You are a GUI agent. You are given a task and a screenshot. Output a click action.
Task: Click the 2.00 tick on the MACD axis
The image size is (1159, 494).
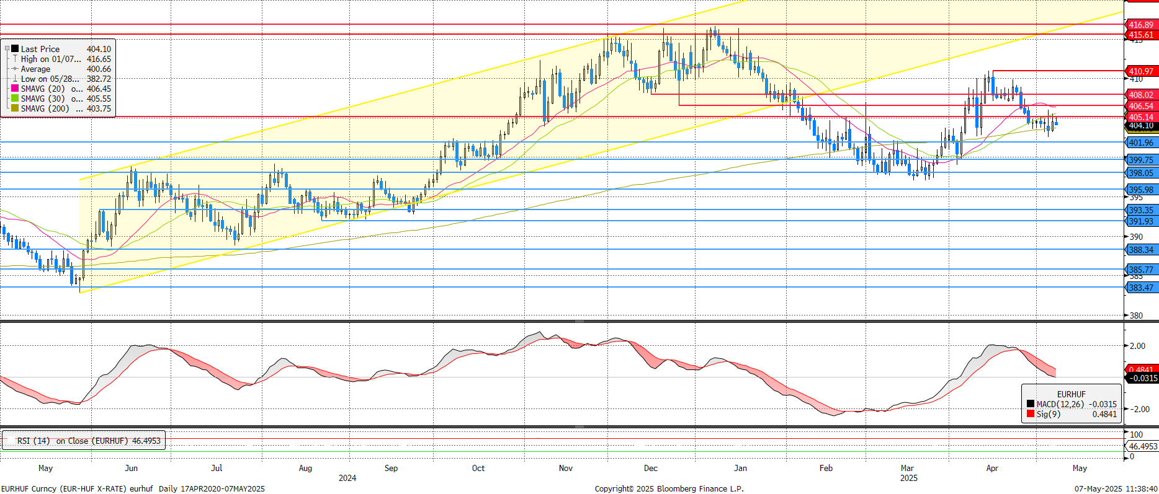pyautogui.click(x=1138, y=346)
